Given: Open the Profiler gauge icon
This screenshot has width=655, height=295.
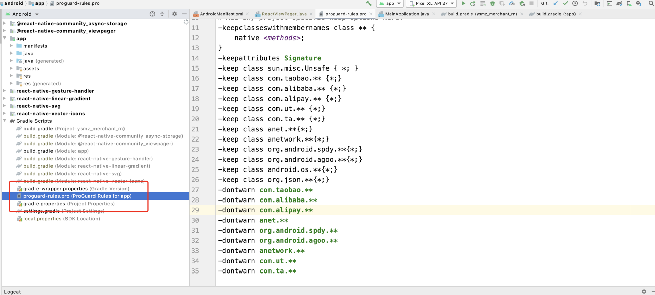Looking at the screenshot, I should (512, 3).
